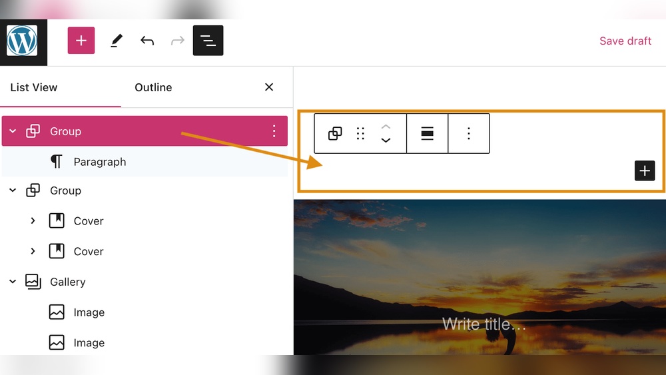Click the Write title placeholder on cover

click(484, 324)
